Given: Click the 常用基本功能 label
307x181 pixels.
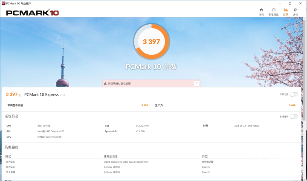Looking at the screenshot, I should pos(15,105).
